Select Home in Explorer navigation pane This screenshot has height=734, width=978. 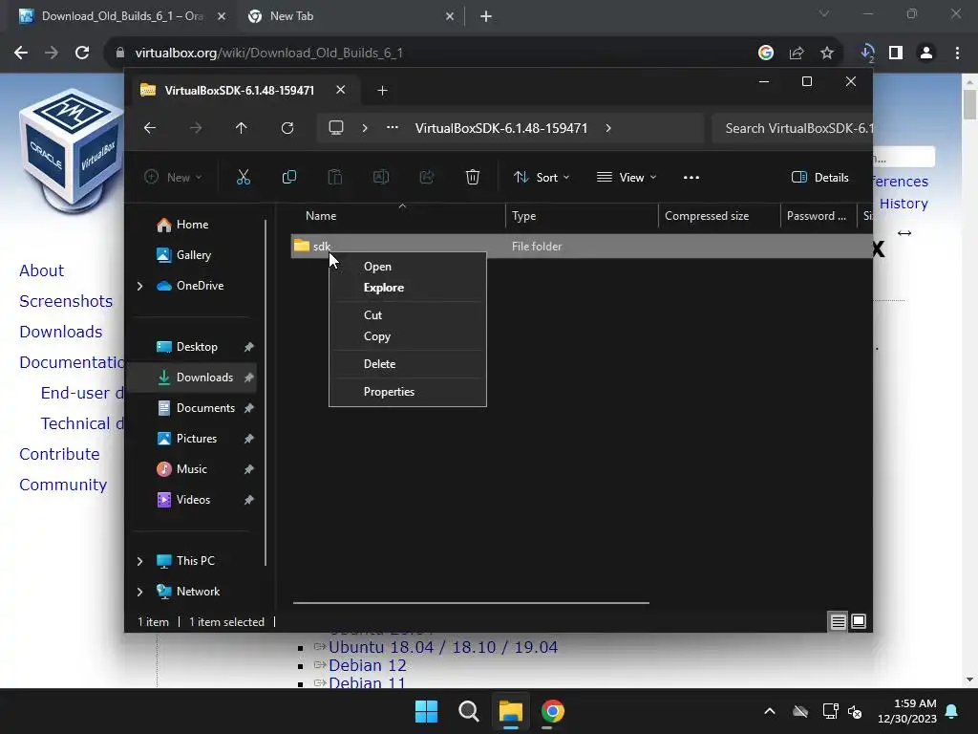click(x=192, y=224)
